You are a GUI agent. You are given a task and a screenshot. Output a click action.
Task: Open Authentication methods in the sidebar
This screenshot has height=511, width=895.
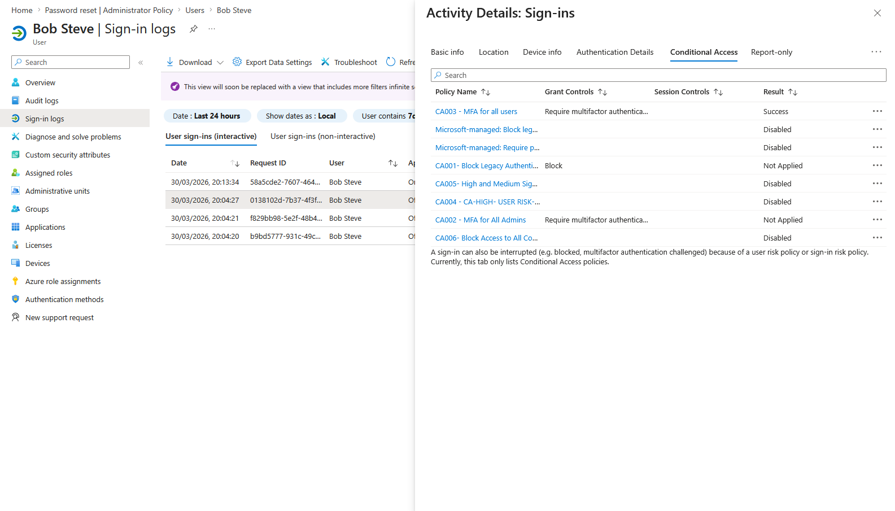coord(64,299)
